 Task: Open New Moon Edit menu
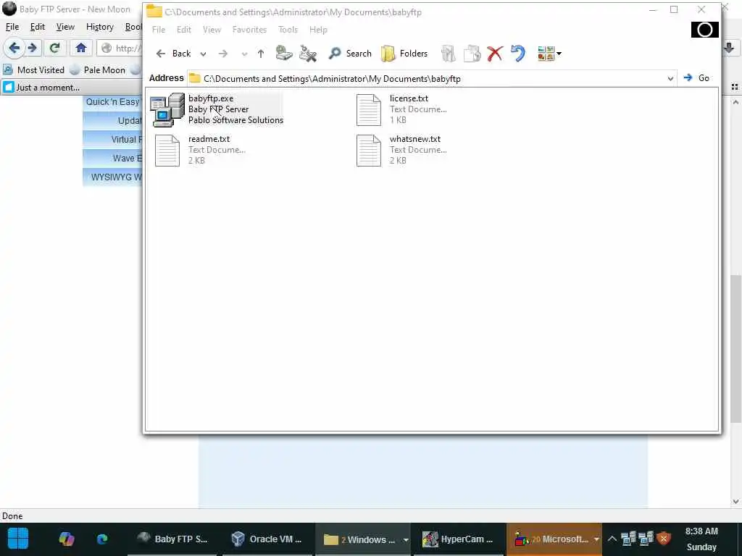coord(38,27)
